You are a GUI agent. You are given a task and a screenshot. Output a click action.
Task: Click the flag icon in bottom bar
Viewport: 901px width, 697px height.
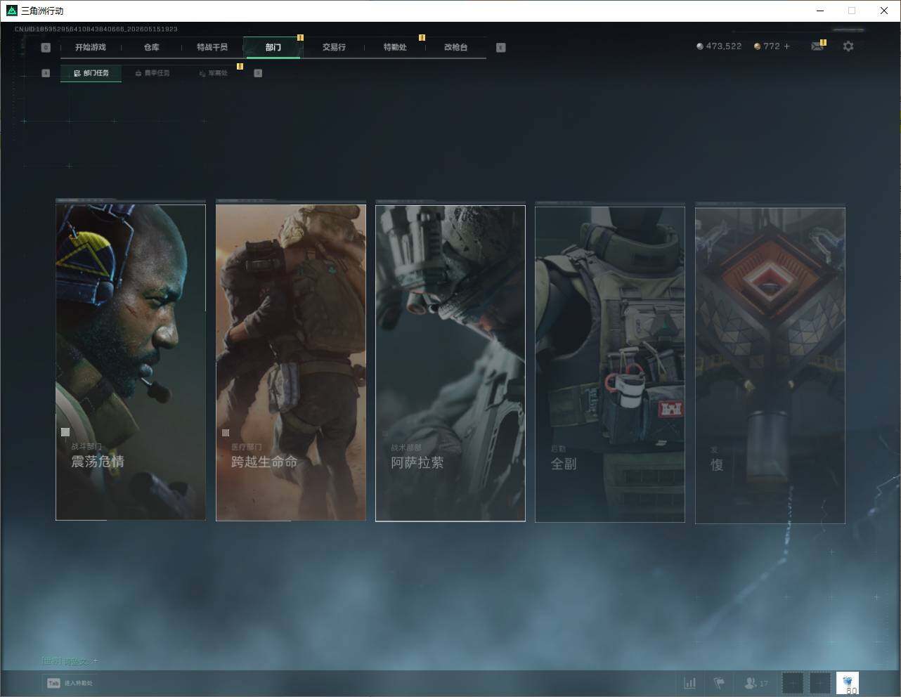[x=719, y=683]
